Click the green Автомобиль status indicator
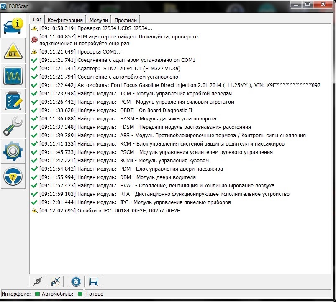336x302 pixels. [80, 294]
